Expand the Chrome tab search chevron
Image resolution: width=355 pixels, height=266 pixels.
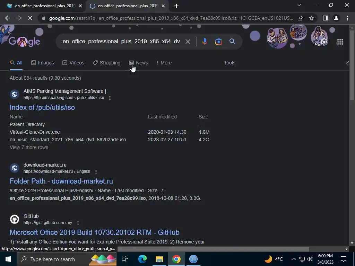coord(299,5)
